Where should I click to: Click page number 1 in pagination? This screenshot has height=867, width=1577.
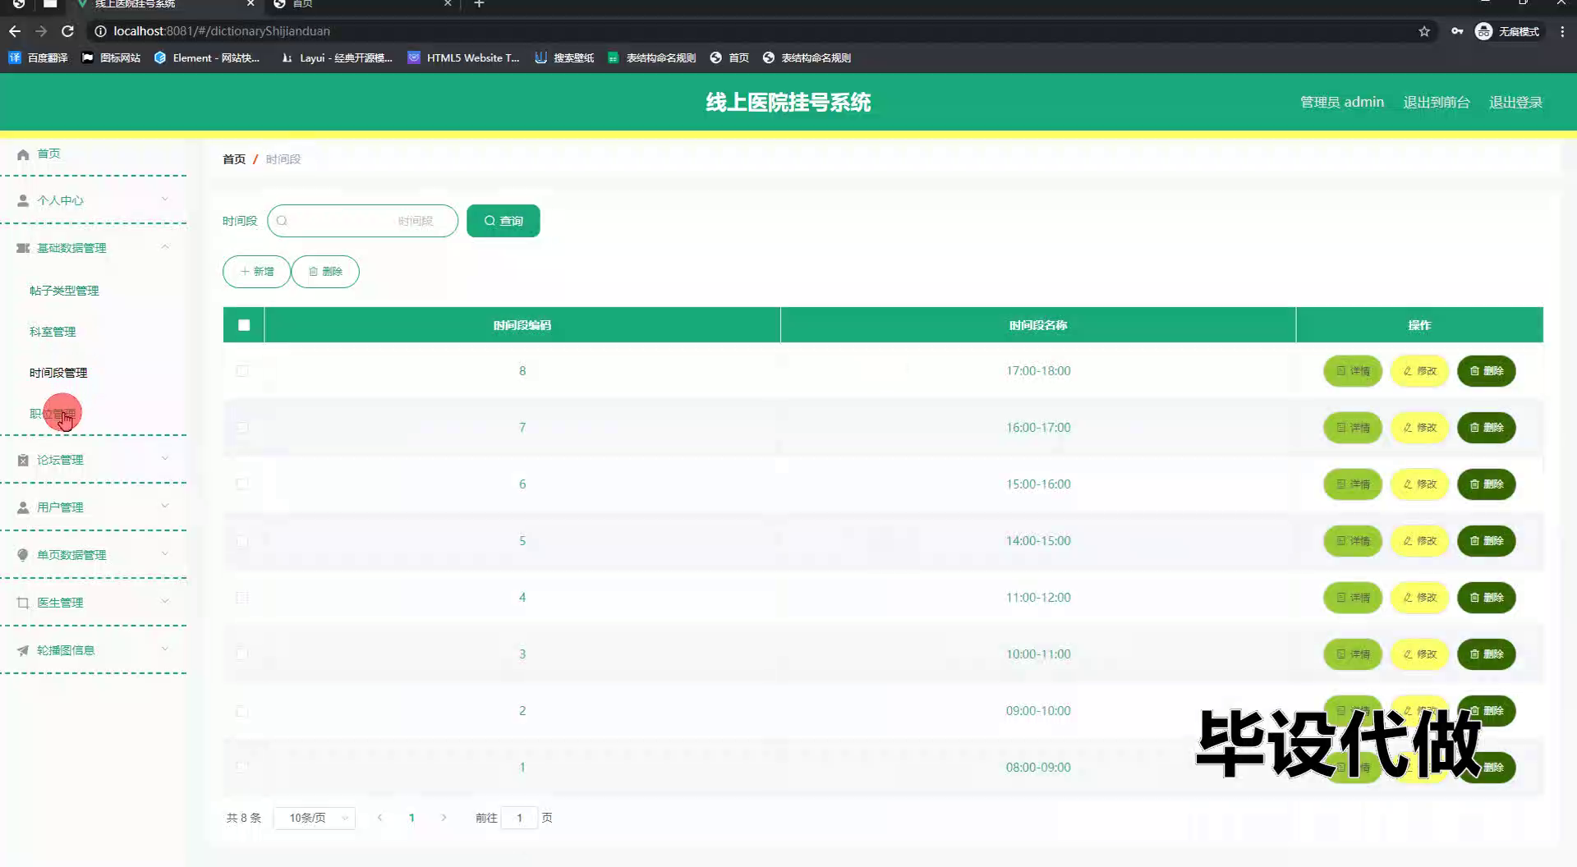[x=411, y=818]
